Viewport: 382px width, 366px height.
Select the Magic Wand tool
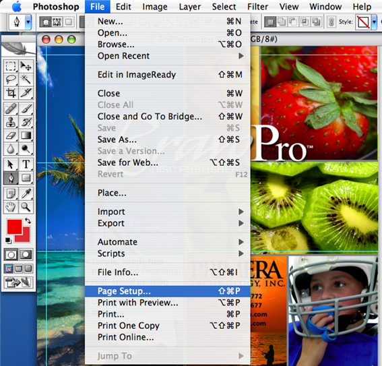pyautogui.click(x=26, y=80)
